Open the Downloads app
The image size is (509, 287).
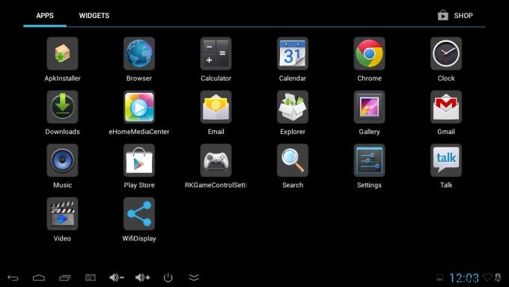coord(62,107)
